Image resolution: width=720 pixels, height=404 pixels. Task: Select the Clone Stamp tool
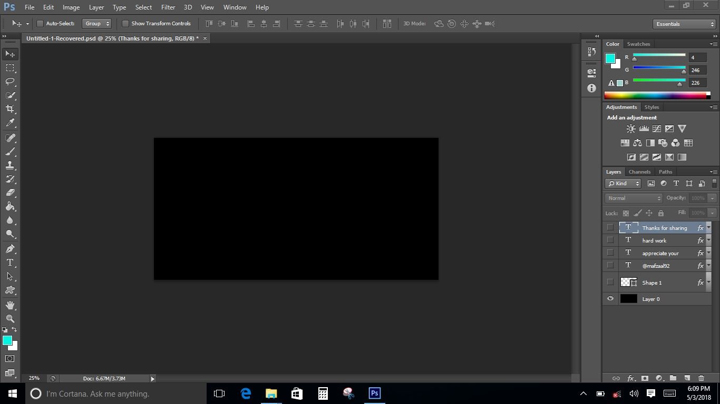(x=10, y=165)
